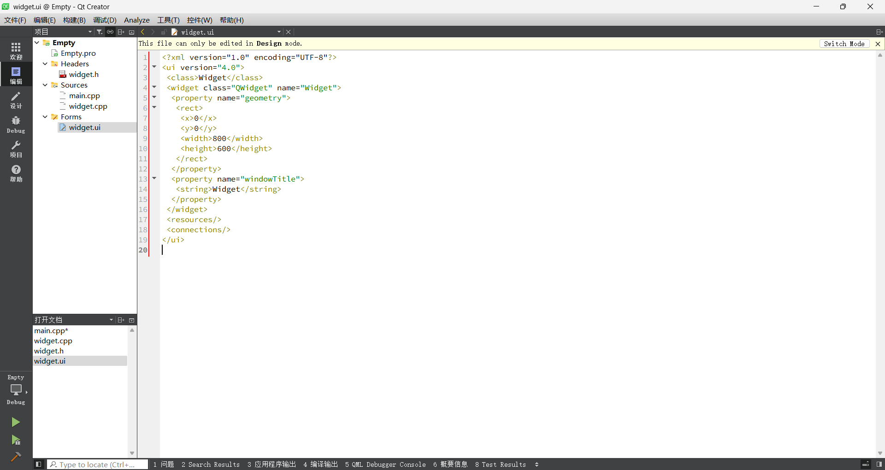Open the Debug mode in sidebar
Viewport: 885px width, 470px height.
coord(16,124)
